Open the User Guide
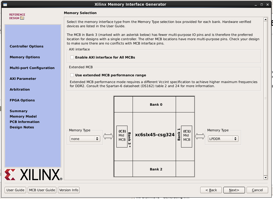This screenshot has height=199, width=273. tap(15, 190)
